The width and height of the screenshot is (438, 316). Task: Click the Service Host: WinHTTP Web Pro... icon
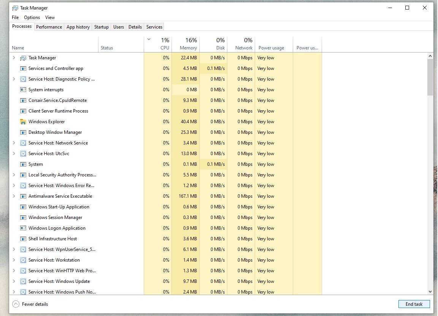point(23,270)
